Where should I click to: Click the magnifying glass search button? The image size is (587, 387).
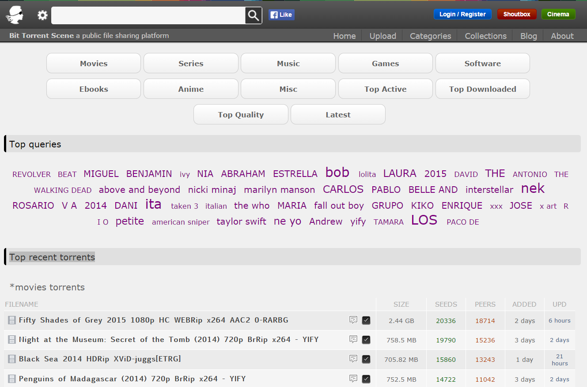[x=254, y=15]
